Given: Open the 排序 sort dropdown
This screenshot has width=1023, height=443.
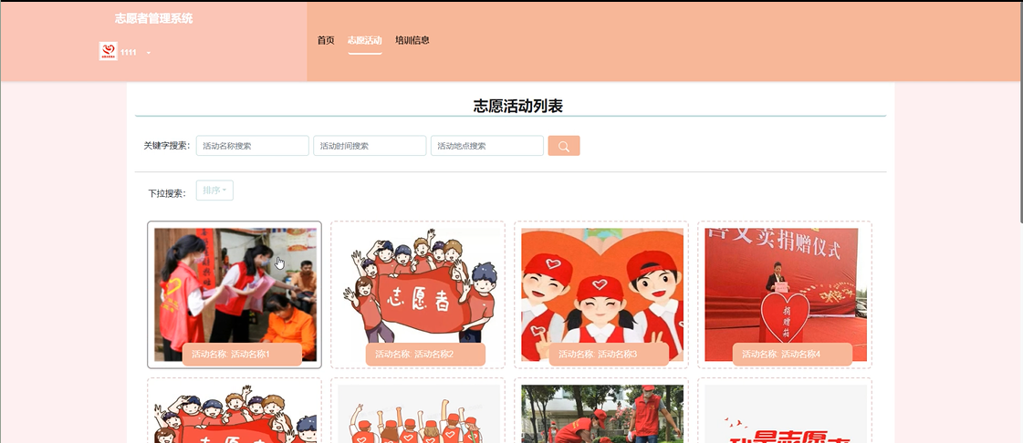Looking at the screenshot, I should 214,191.
